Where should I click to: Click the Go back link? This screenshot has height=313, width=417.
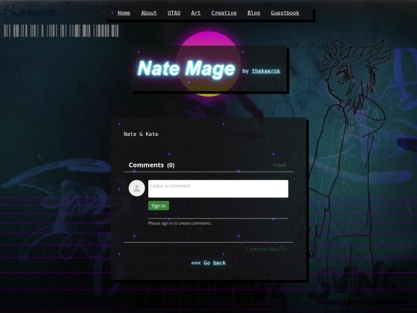pos(208,263)
